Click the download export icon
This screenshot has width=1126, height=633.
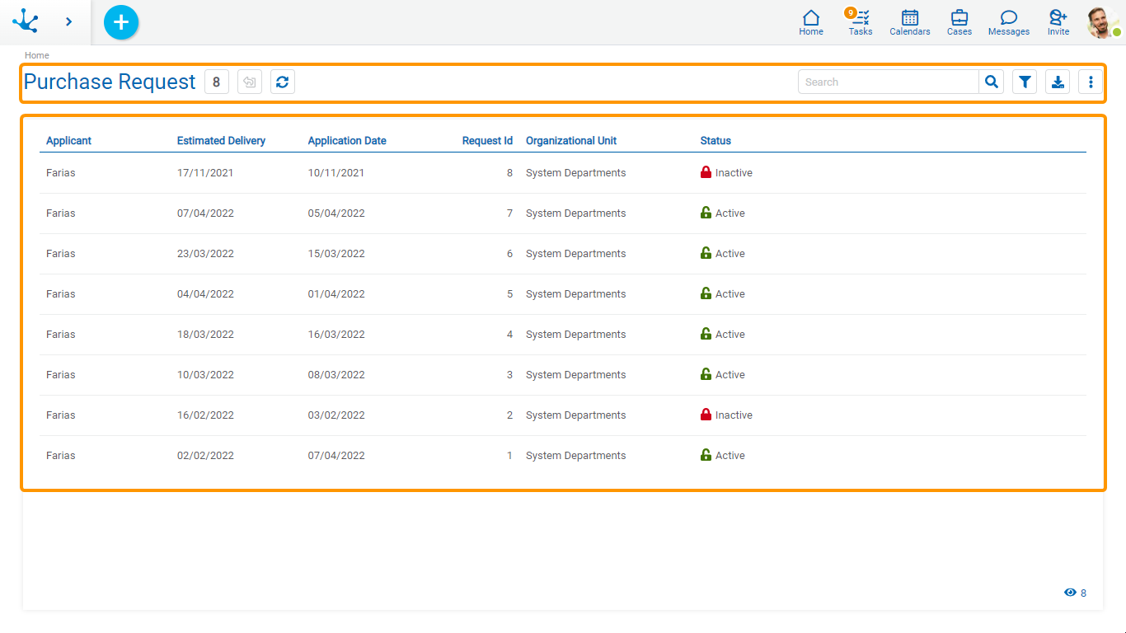(x=1058, y=82)
